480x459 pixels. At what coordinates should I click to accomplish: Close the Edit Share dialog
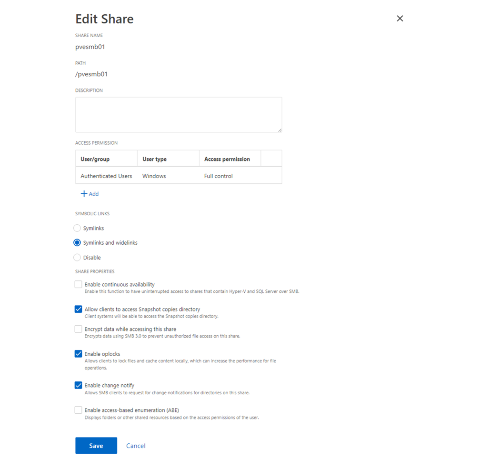coord(400,18)
